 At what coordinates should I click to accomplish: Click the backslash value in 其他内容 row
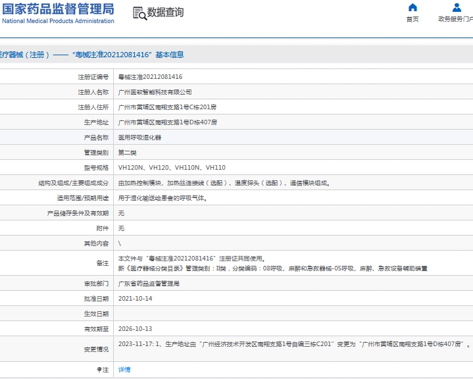tap(120, 243)
